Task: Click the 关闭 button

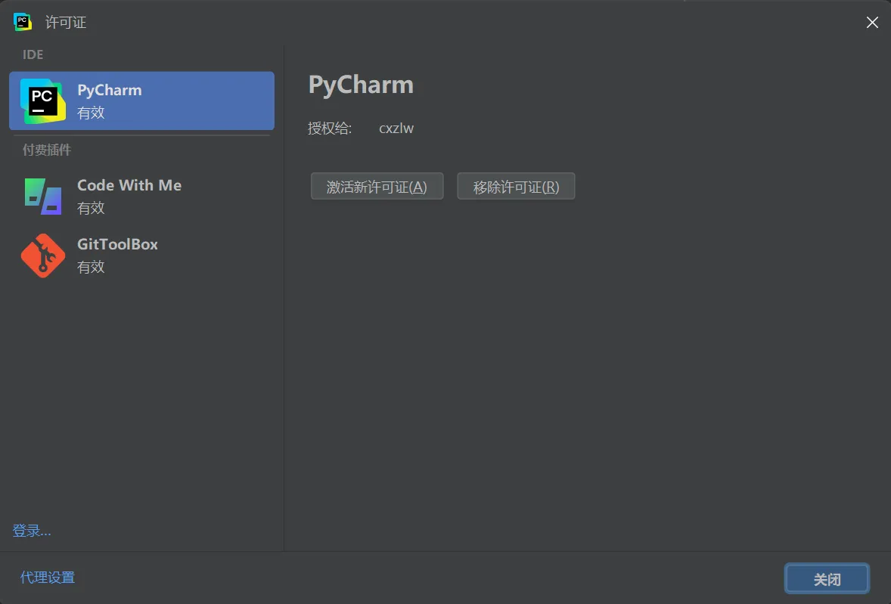Action: coord(827,578)
